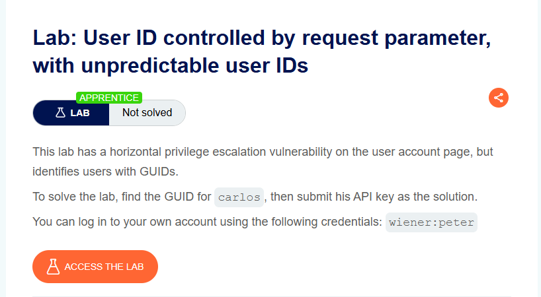The height and width of the screenshot is (297, 541).
Task: Click the orange share icon
Action: point(499,98)
